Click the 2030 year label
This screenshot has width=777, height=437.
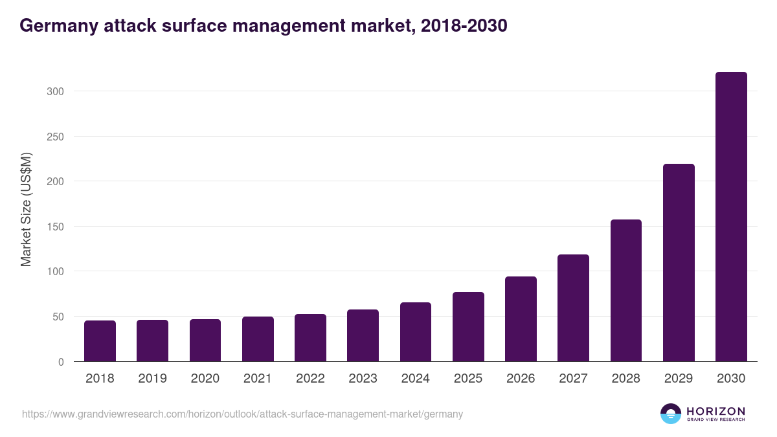tap(731, 377)
